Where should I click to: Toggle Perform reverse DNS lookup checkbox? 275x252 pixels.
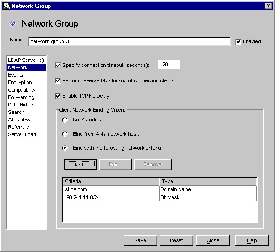pyautogui.click(x=58, y=81)
